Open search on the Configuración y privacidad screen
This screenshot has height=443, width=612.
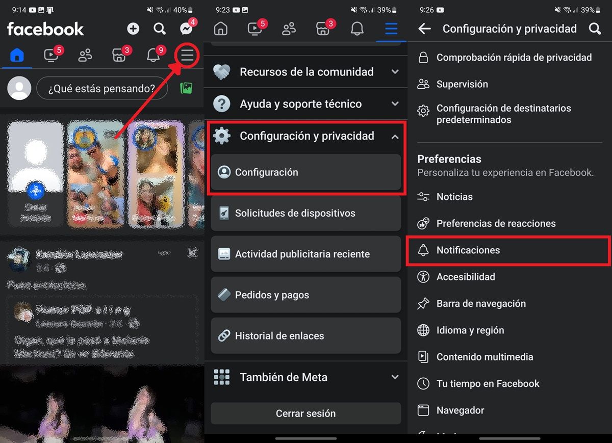pyautogui.click(x=595, y=29)
